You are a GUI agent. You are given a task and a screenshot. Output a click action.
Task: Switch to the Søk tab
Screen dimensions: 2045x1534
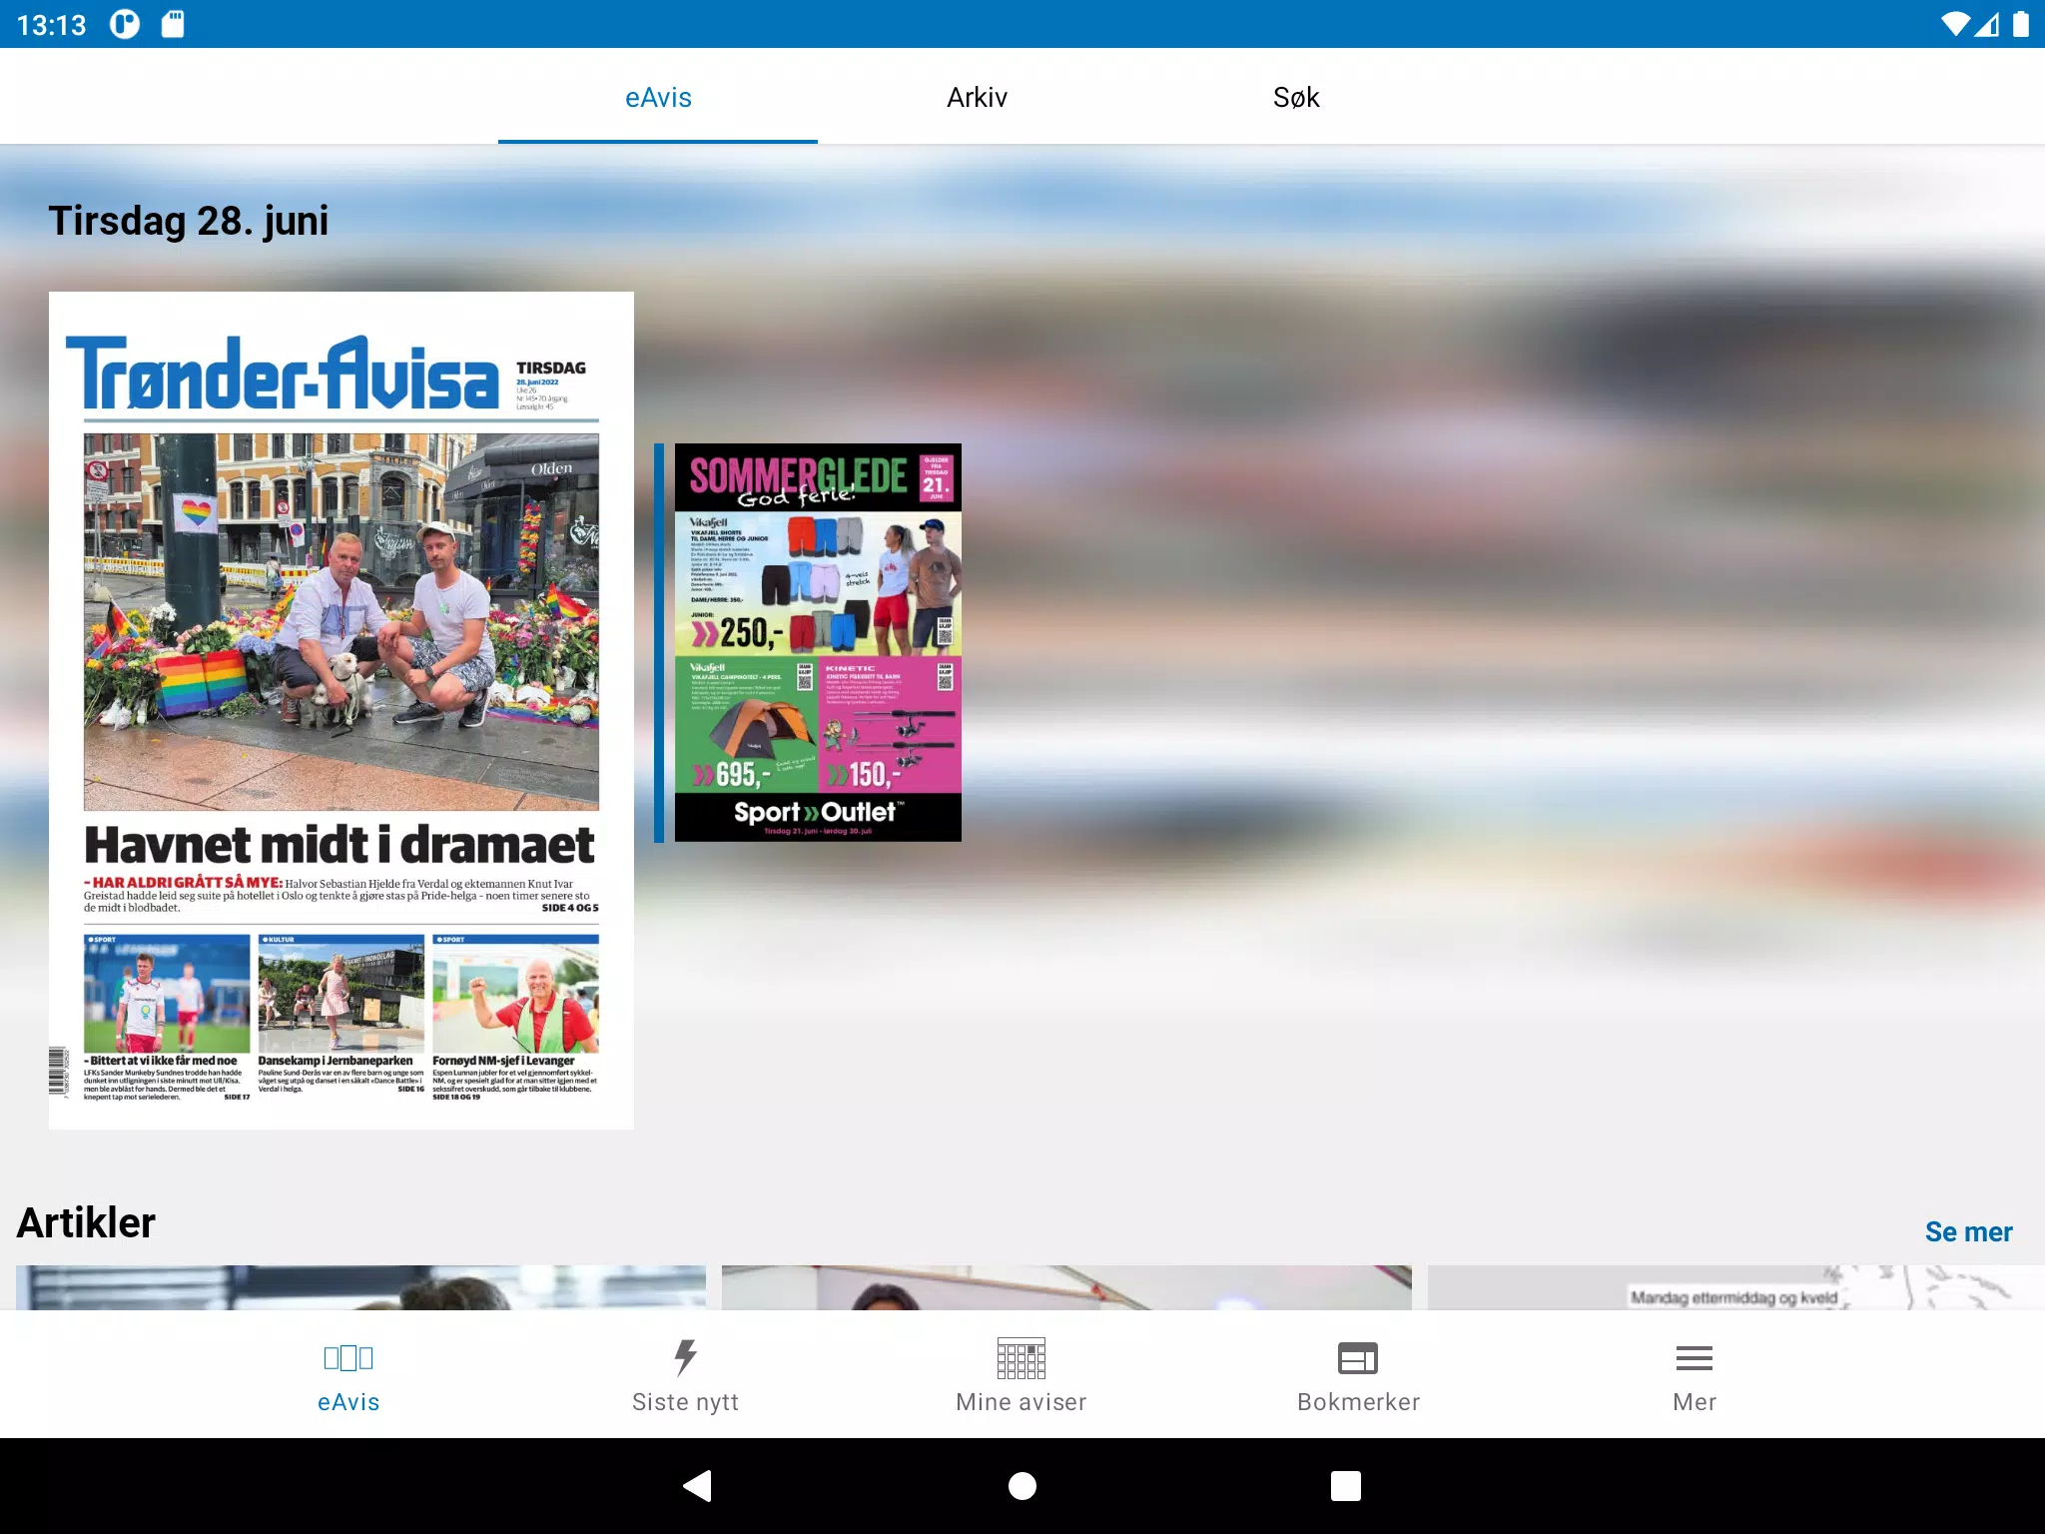coord(1296,98)
